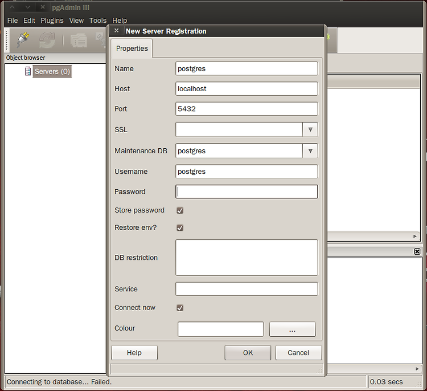Click the 'Store password' label
Viewport: 427px width, 391px height.
pyautogui.click(x=139, y=210)
